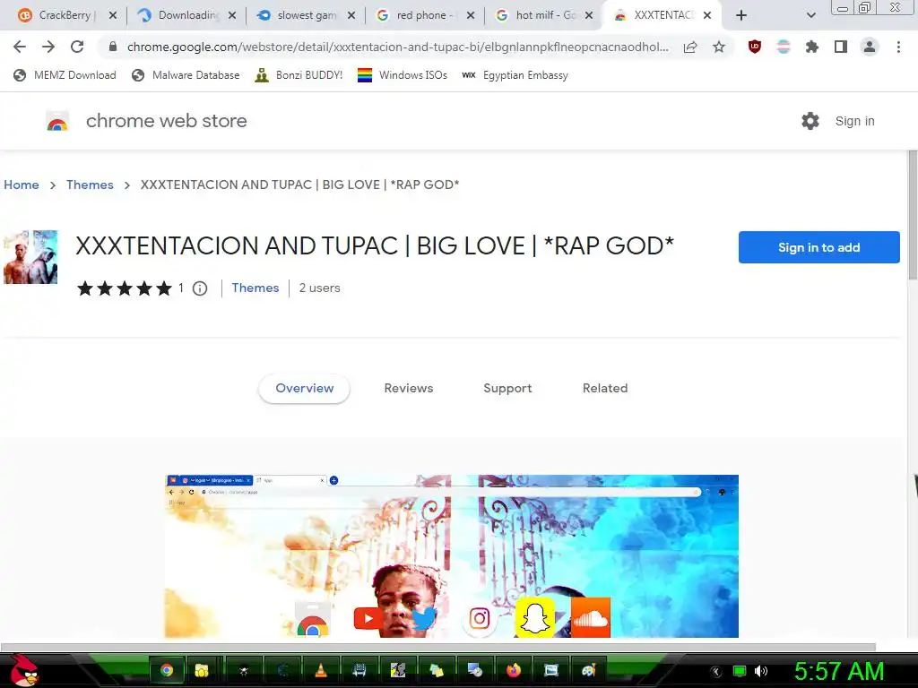Open the Paint palette taskbar icon
The image size is (918, 688).
click(589, 670)
